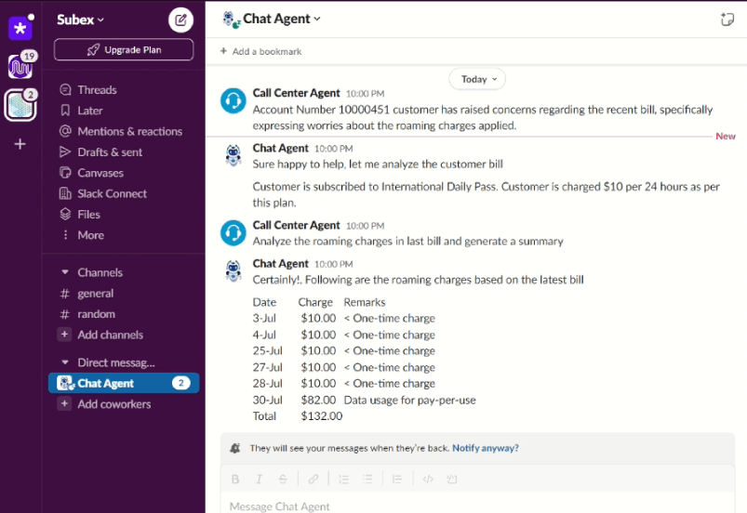Open the Today date dropdown

tap(480, 79)
